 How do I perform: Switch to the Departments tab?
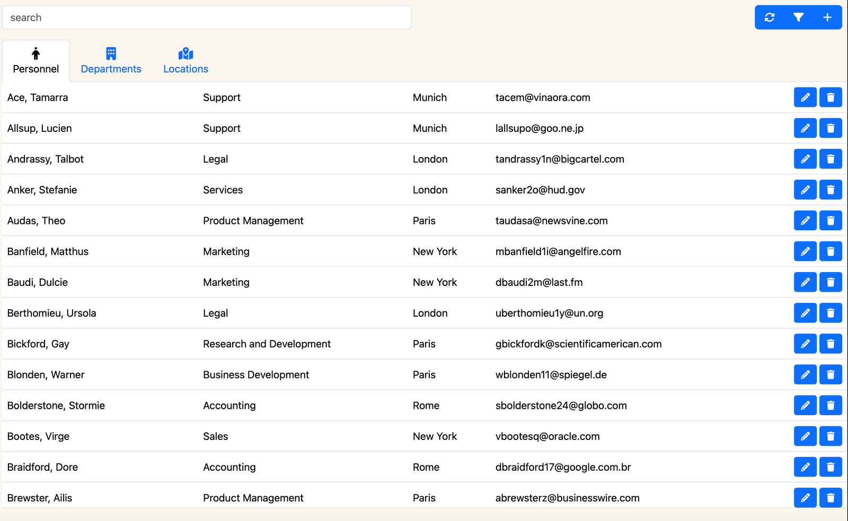(111, 69)
